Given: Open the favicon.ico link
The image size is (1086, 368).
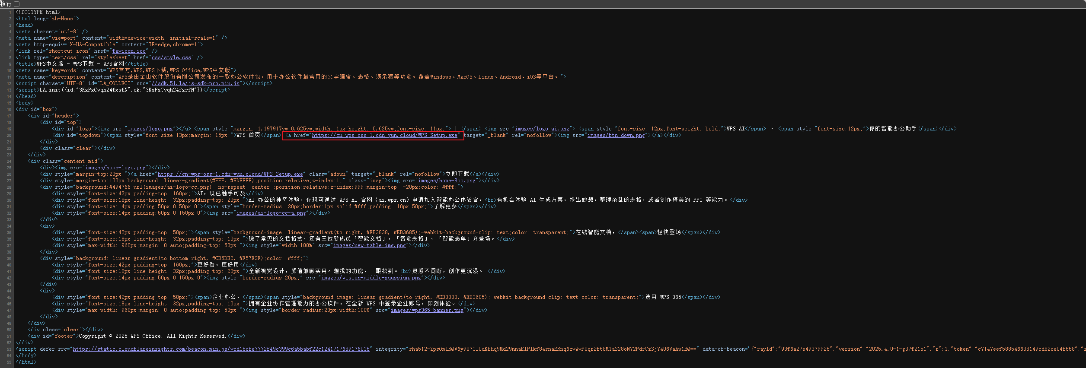Looking at the screenshot, I should [129, 51].
